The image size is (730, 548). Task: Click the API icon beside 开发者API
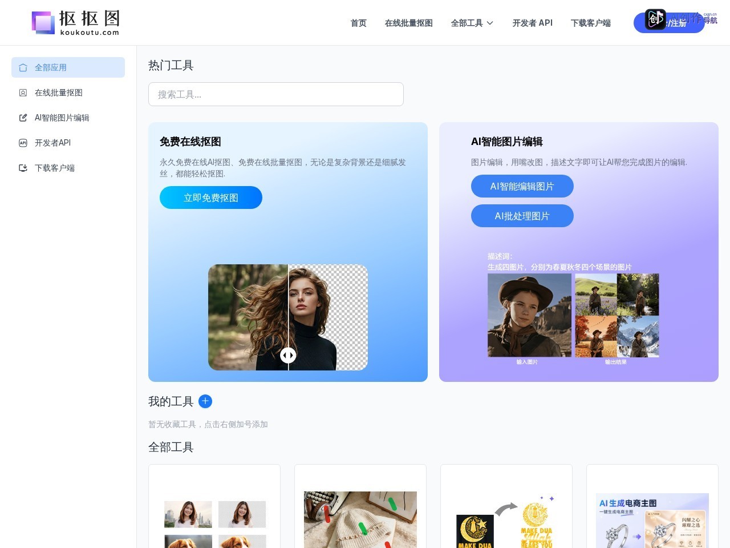tap(23, 143)
